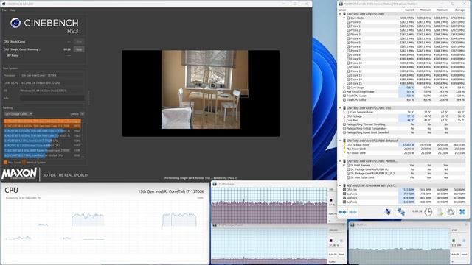Click HWiNFO second network computers icon
The height and width of the screenshot is (265, 472).
pos(400,212)
